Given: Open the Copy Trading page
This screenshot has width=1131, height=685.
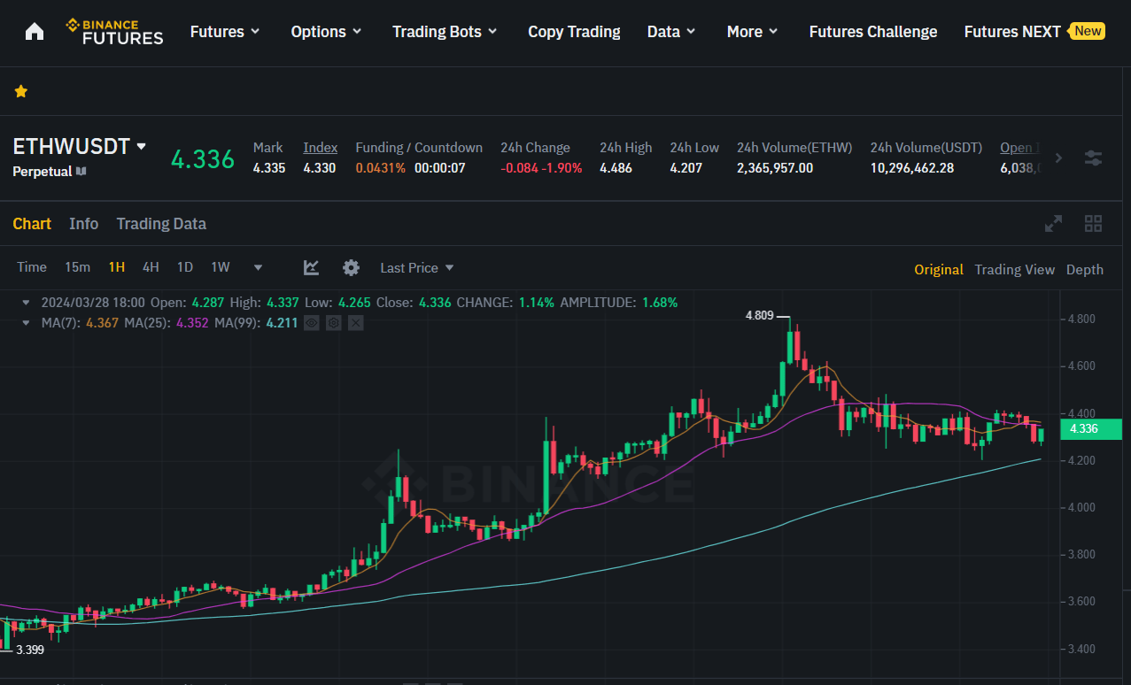Looking at the screenshot, I should point(573,31).
